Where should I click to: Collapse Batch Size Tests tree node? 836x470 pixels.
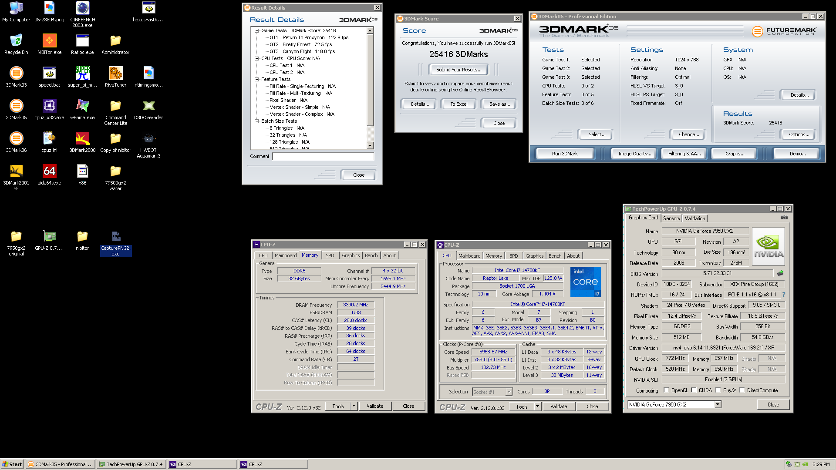click(x=256, y=121)
